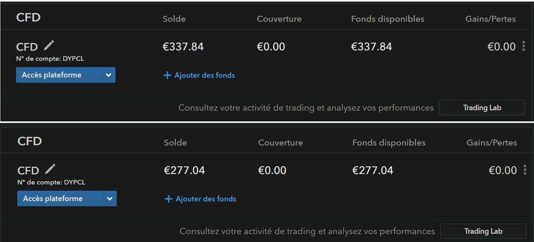Click the pencil edit icon in the €277.04 account panel
Screen dimensions: 534x242
[x=50, y=169]
